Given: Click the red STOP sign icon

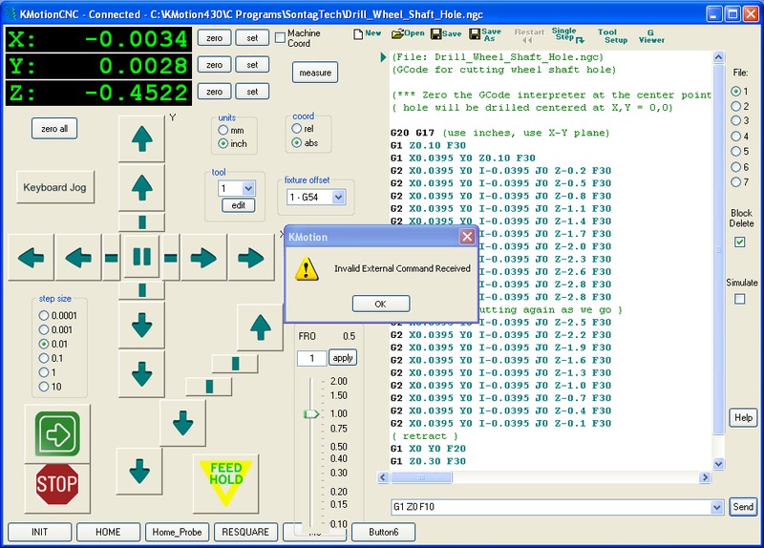Looking at the screenshot, I should click(56, 485).
